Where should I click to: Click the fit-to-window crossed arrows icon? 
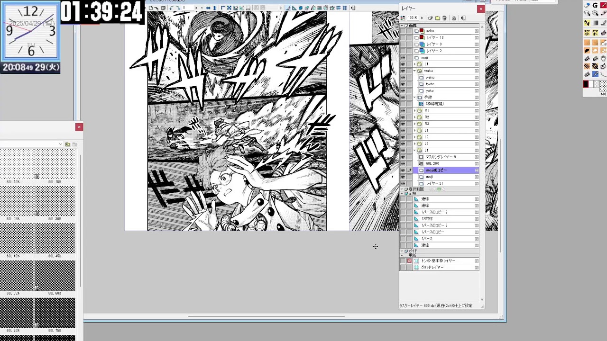[229, 8]
